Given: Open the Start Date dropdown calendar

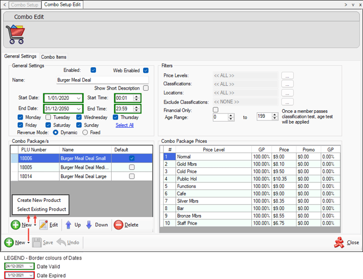Looking at the screenshot, I should pos(79,98).
